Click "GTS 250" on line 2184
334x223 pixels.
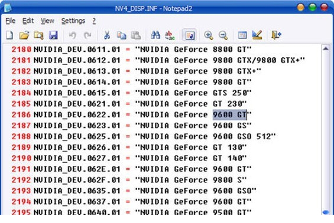229,93
